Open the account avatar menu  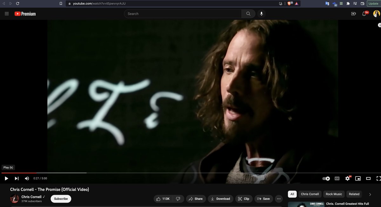(376, 14)
